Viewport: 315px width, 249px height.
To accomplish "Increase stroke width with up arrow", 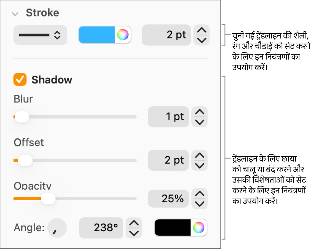I will click(x=202, y=30).
